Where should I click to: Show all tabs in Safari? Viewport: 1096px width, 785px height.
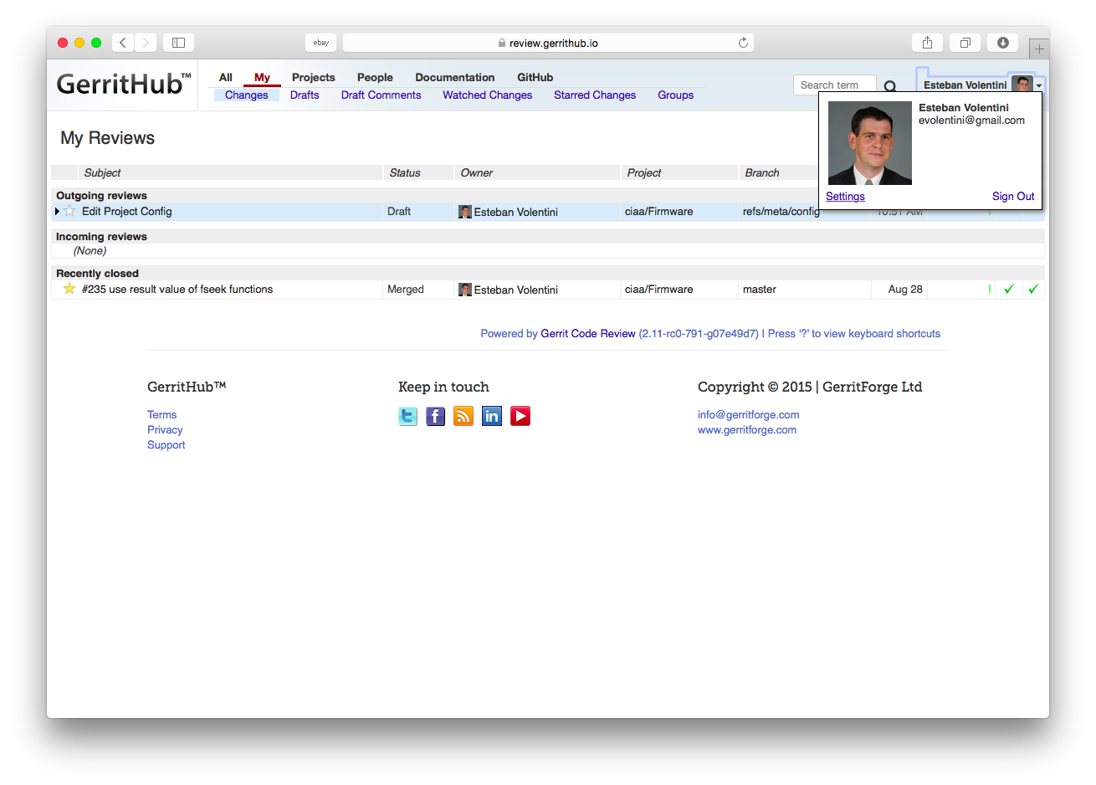(x=965, y=43)
